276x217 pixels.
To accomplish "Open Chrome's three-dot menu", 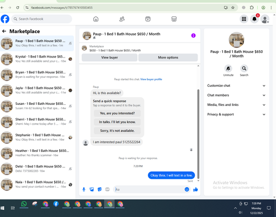I will point(271,8).
